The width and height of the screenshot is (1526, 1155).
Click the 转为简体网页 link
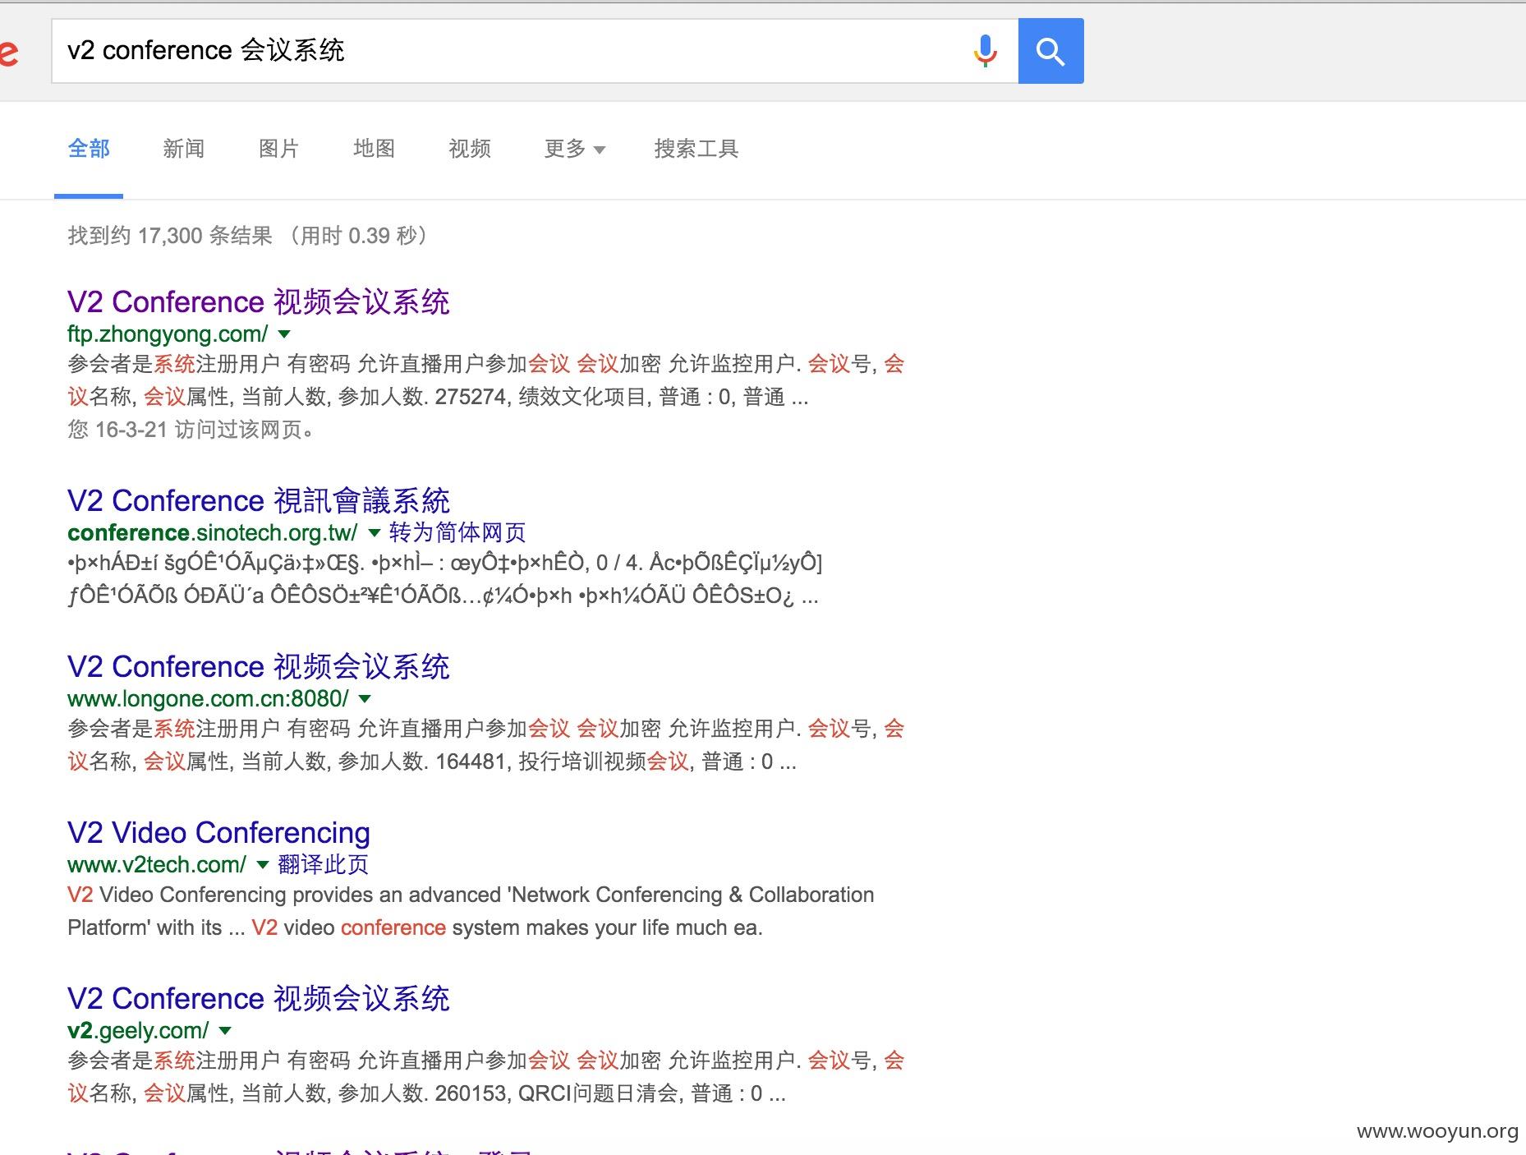[x=457, y=532]
